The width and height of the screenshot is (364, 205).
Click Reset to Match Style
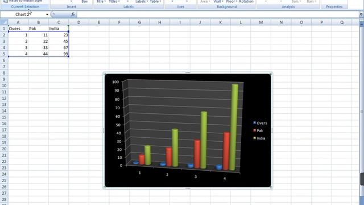(x=23, y=1)
